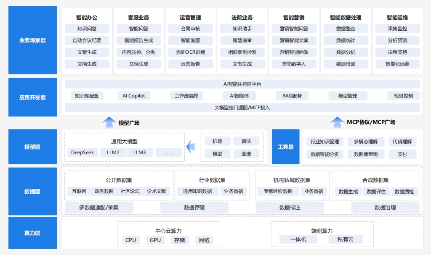Click the 私有云 box under 端侧算力

(345, 239)
